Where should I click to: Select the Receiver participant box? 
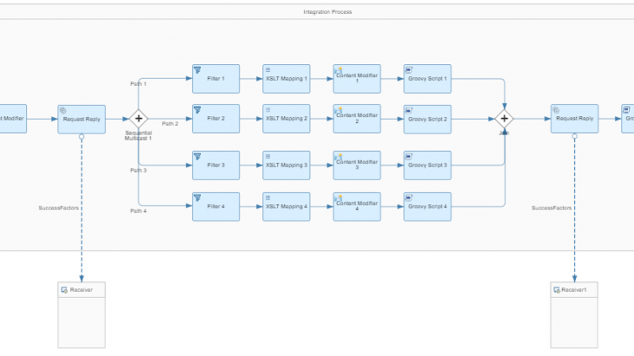(x=82, y=315)
